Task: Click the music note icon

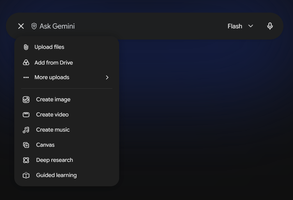Action: pyautogui.click(x=26, y=130)
